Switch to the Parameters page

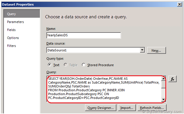pos(15,22)
